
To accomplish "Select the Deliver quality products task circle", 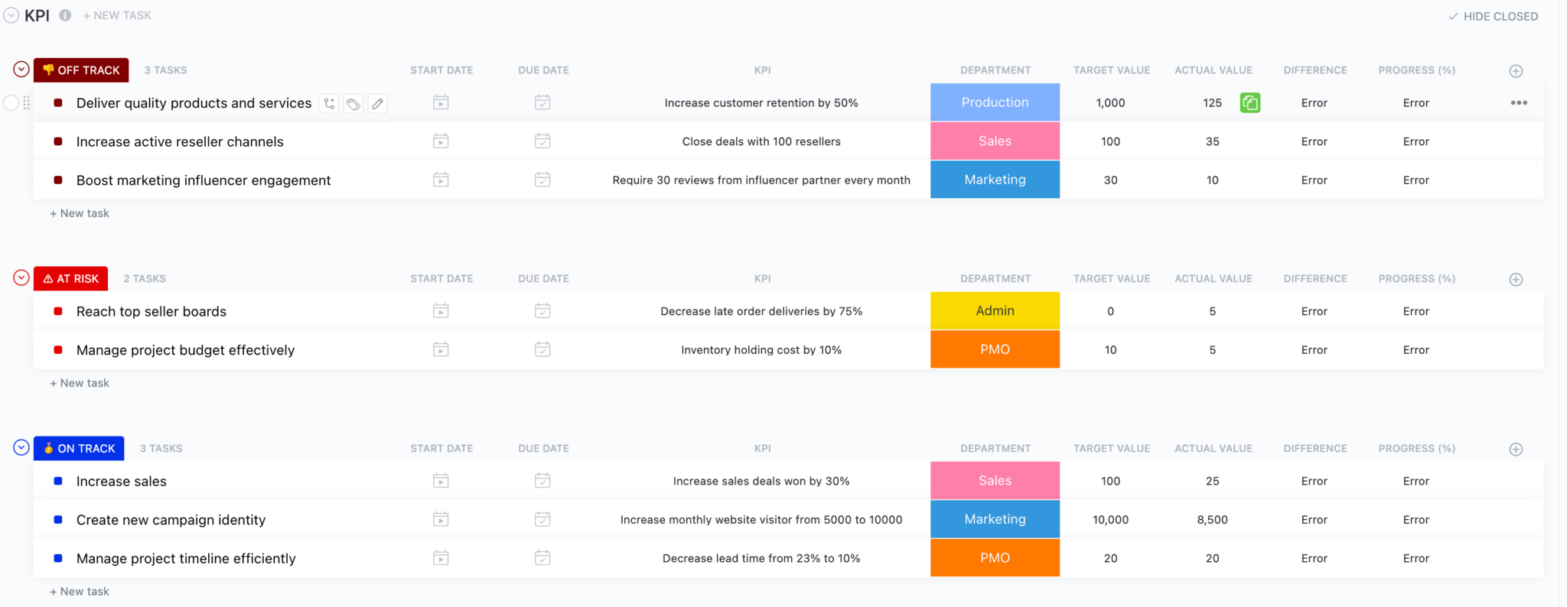I will tap(11, 102).
